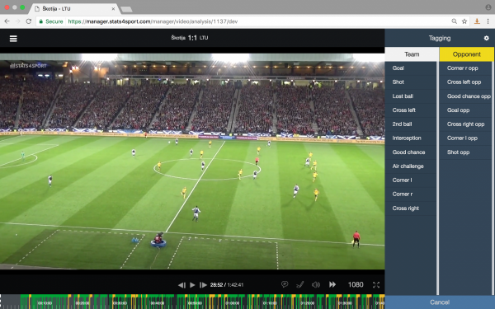
Task: Select the drawing pen tool icon
Action: (x=300, y=285)
